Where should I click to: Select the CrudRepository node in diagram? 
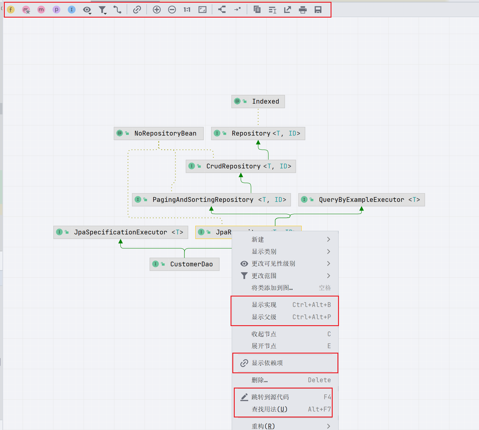[x=241, y=166]
